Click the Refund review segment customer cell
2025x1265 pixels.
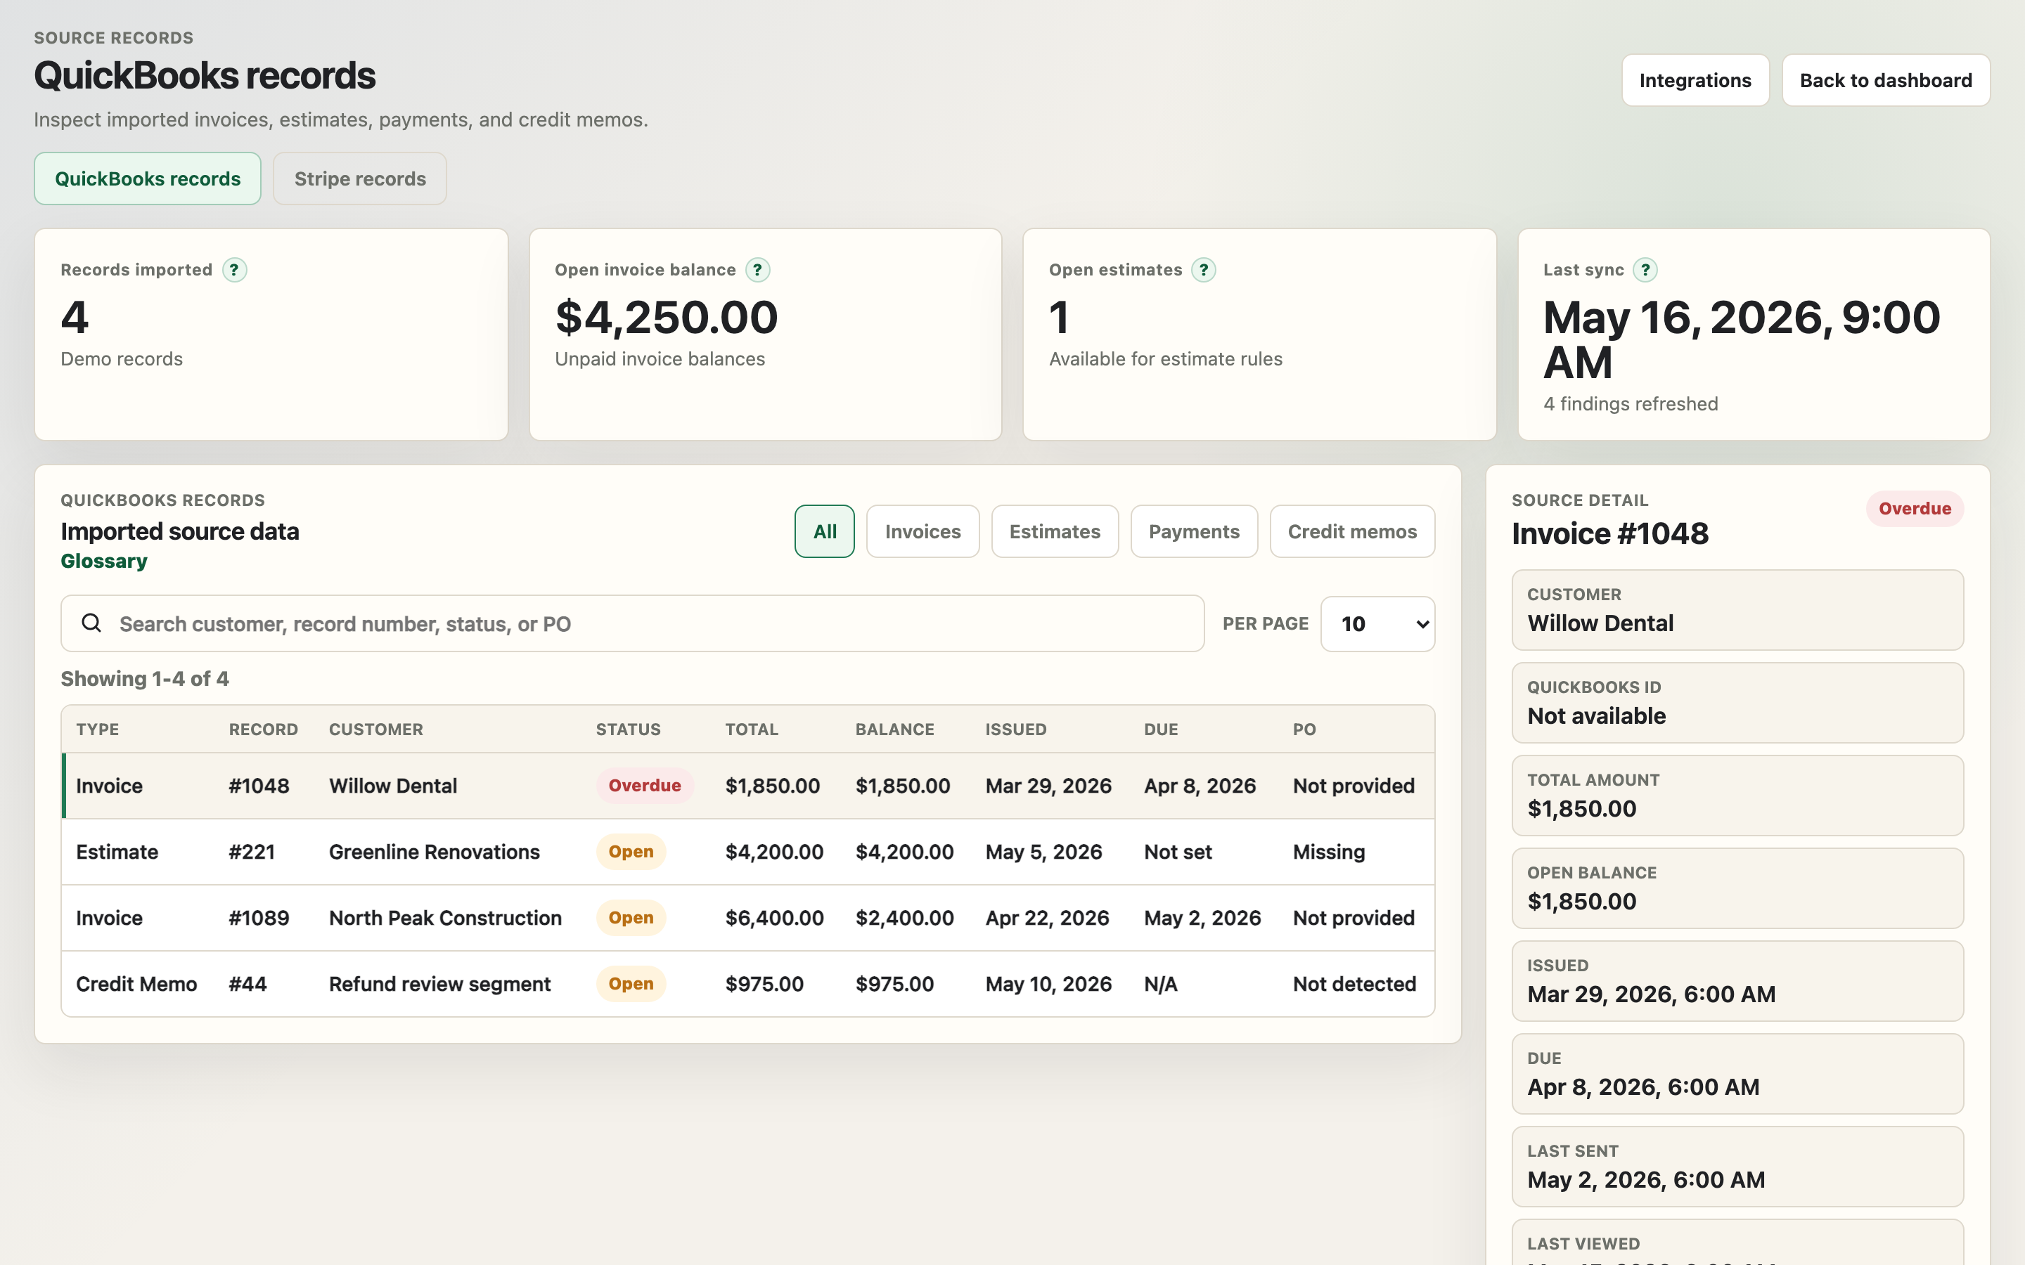pyautogui.click(x=439, y=984)
